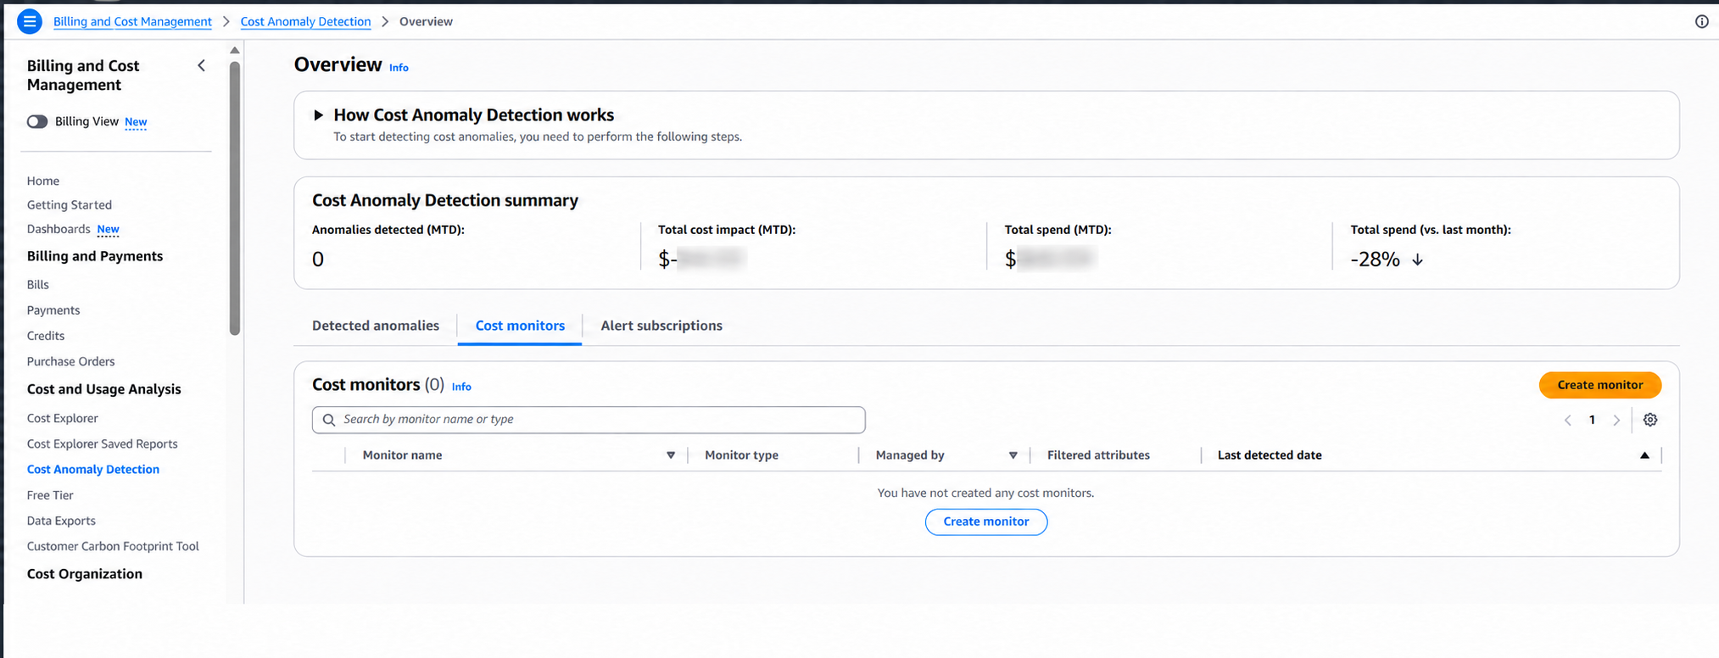Screen dimensions: 1719x658
Task: Sort by Monitor name column arrow
Action: pyautogui.click(x=671, y=455)
